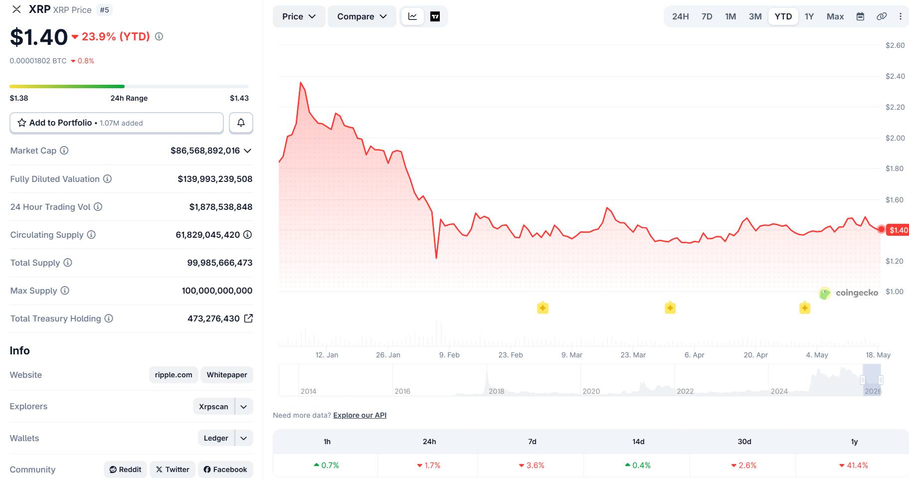This screenshot has width=909, height=479.
Task: Expand Market Cap details chevron
Action: (x=247, y=151)
